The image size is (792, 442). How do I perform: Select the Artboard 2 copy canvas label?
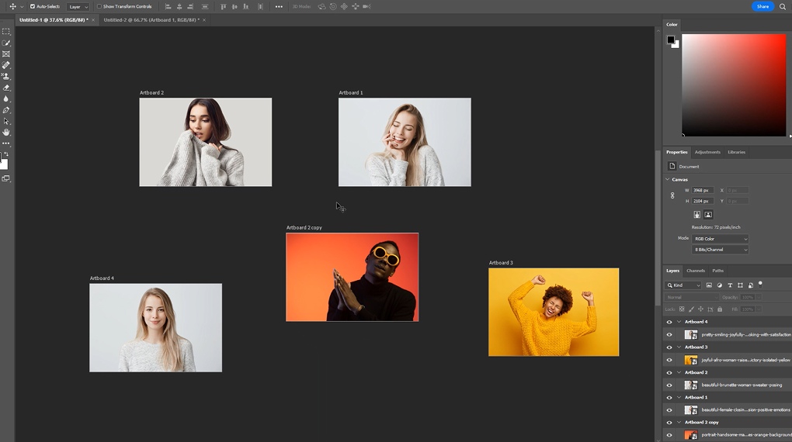pos(304,228)
